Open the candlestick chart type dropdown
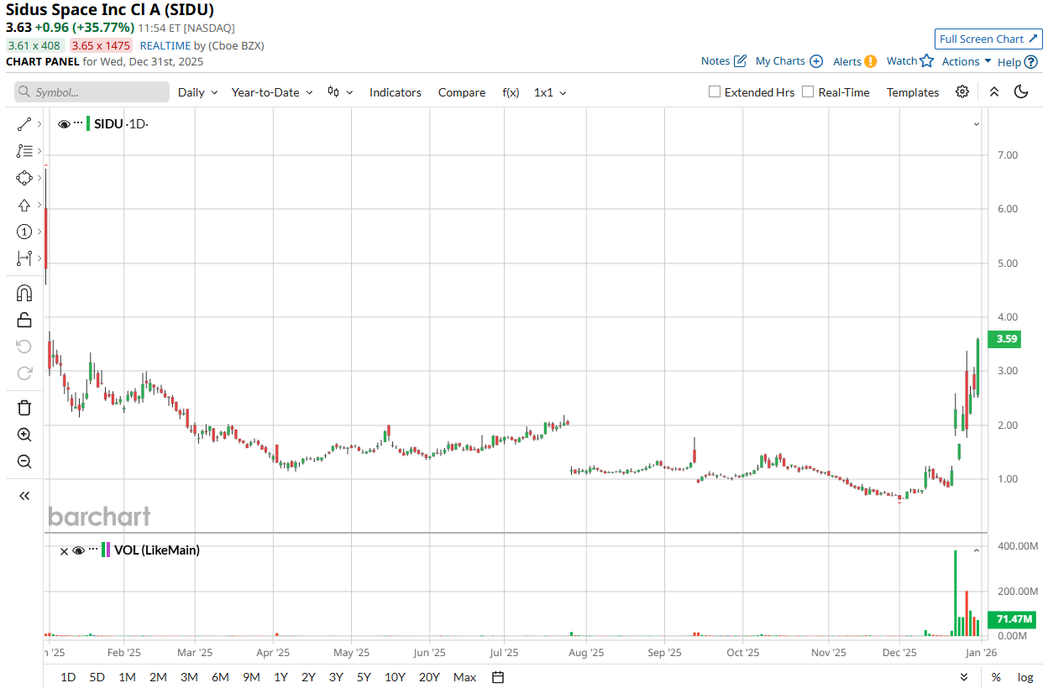The width and height of the screenshot is (1048, 688). [x=340, y=92]
